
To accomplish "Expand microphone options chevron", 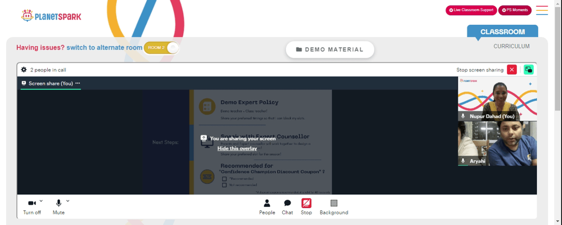I will pos(68,201).
